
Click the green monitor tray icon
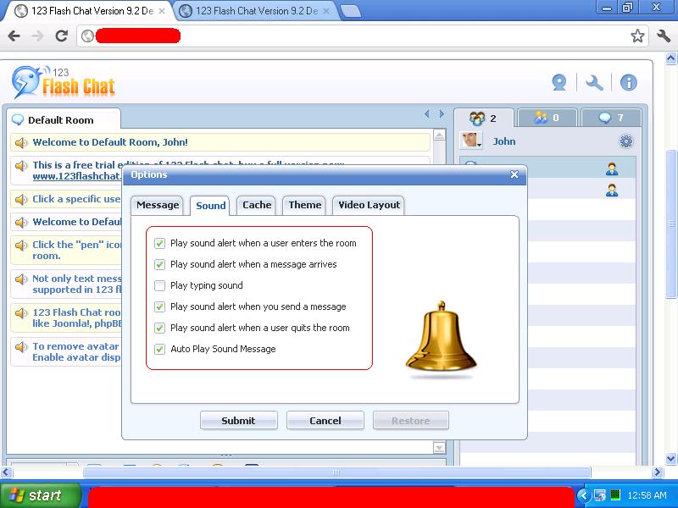coord(615,494)
